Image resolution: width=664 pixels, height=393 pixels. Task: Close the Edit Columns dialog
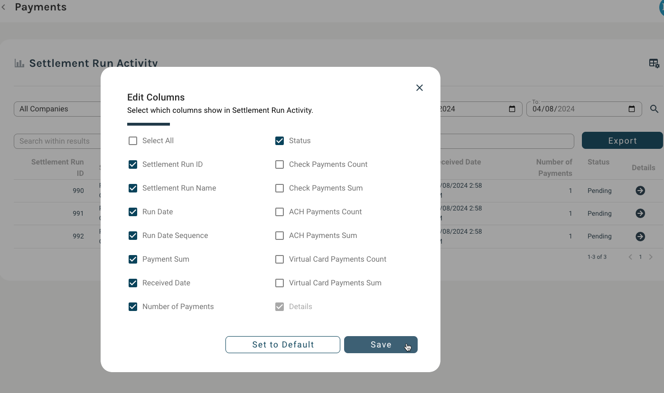(x=419, y=88)
